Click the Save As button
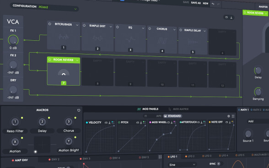The height and width of the screenshot is (168, 269). 196,3
